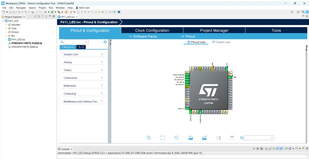Select the Project Manager tab

(x=214, y=30)
